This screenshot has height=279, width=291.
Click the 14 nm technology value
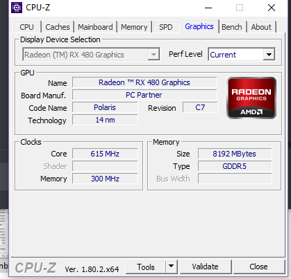(105, 120)
